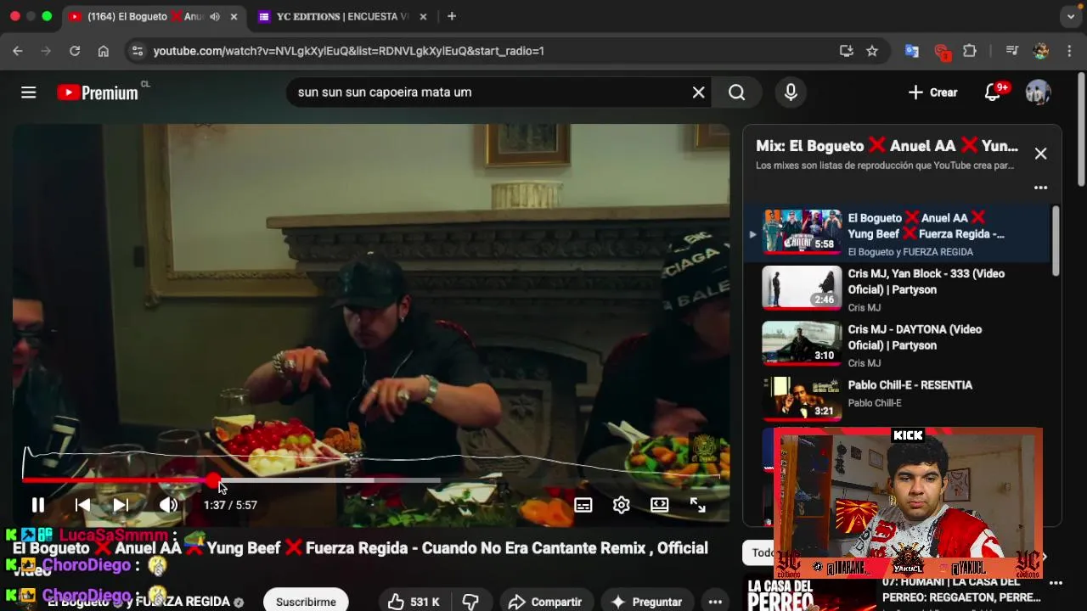Open Google Translate extension icon

(912, 51)
